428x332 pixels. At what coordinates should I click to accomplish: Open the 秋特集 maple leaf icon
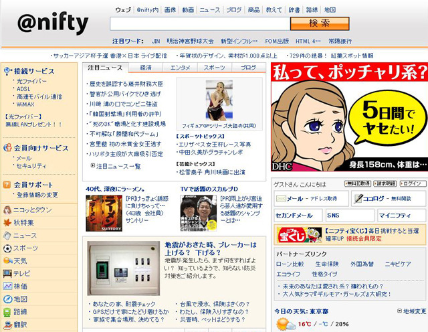pos(6,222)
